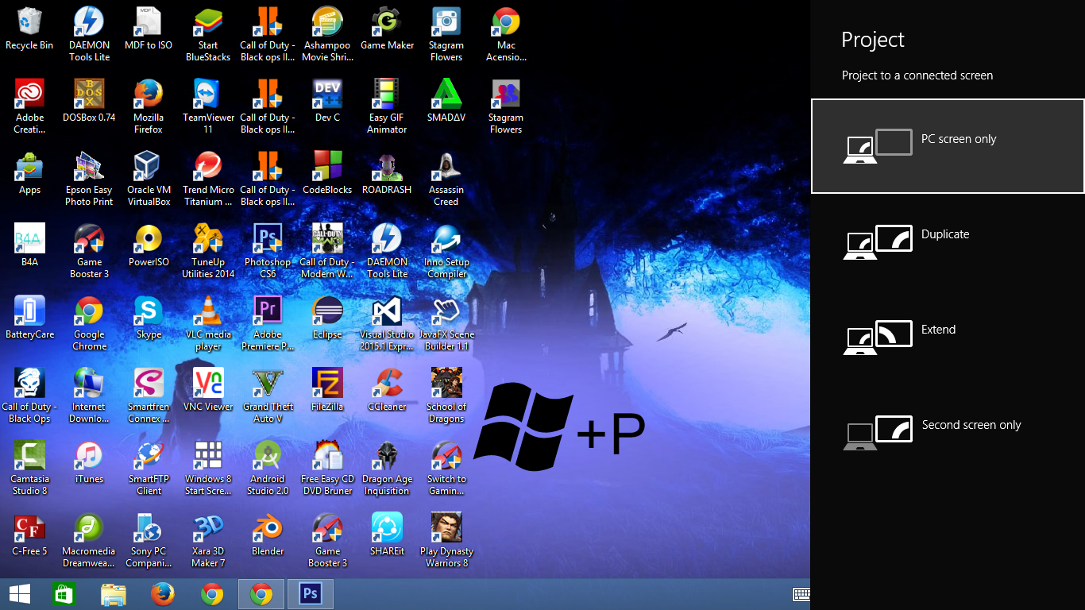Select the CodeBlocks desktop icon
This screenshot has height=610, width=1085.
(327, 174)
